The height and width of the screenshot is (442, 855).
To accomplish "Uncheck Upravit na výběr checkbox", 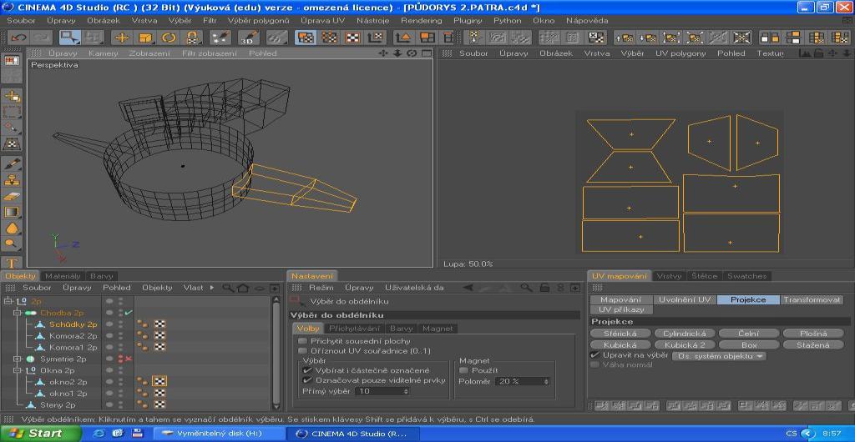I will click(x=595, y=355).
